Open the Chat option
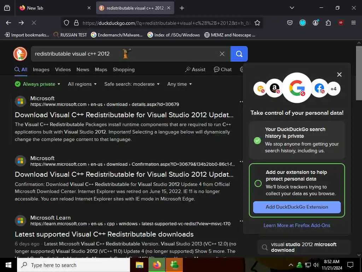The image size is (362, 272). coord(223,69)
